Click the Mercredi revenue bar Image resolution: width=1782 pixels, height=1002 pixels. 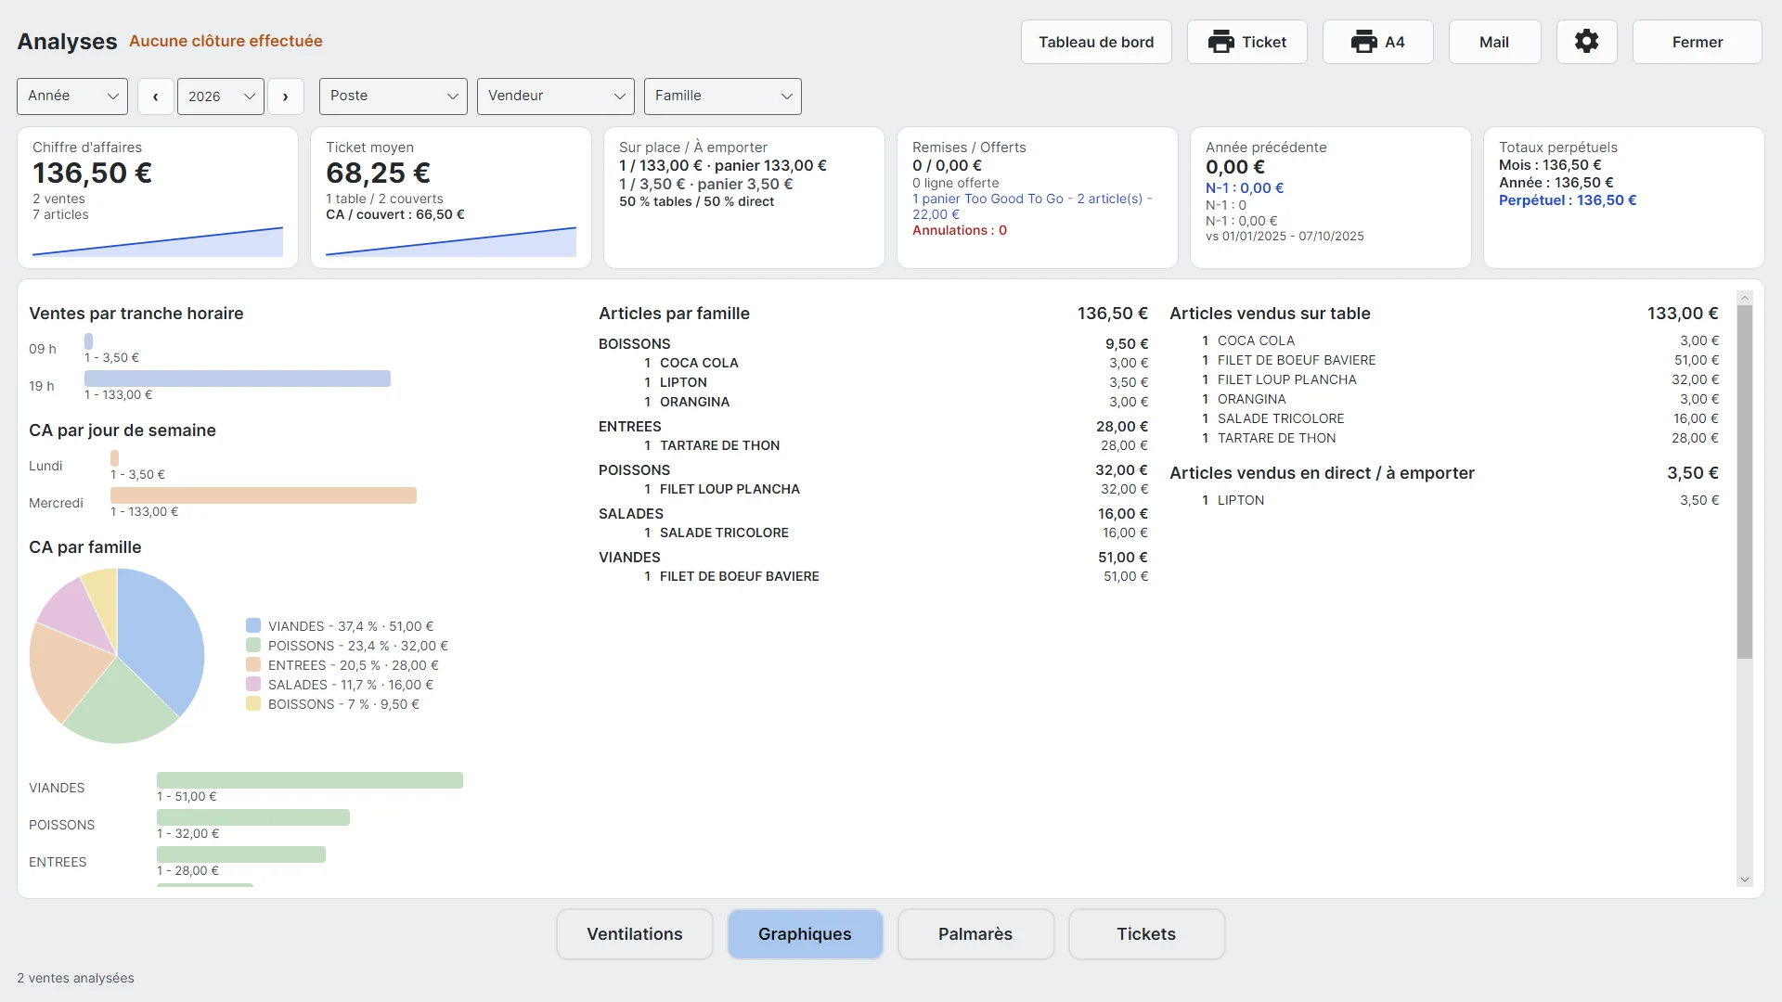point(264,495)
